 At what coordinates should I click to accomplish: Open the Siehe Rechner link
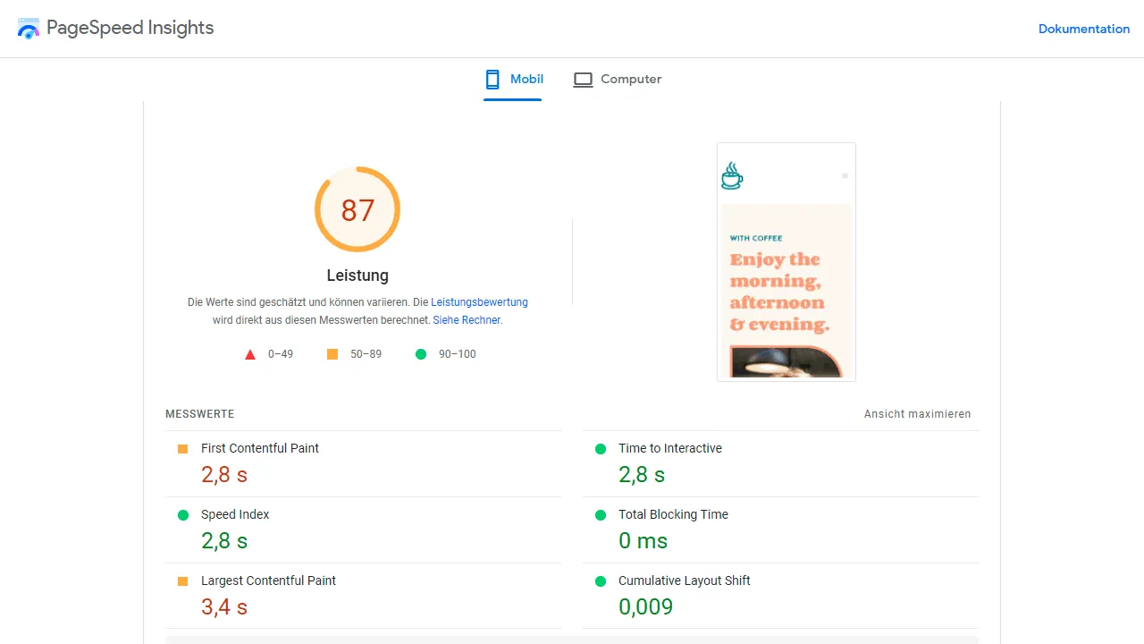coord(467,319)
